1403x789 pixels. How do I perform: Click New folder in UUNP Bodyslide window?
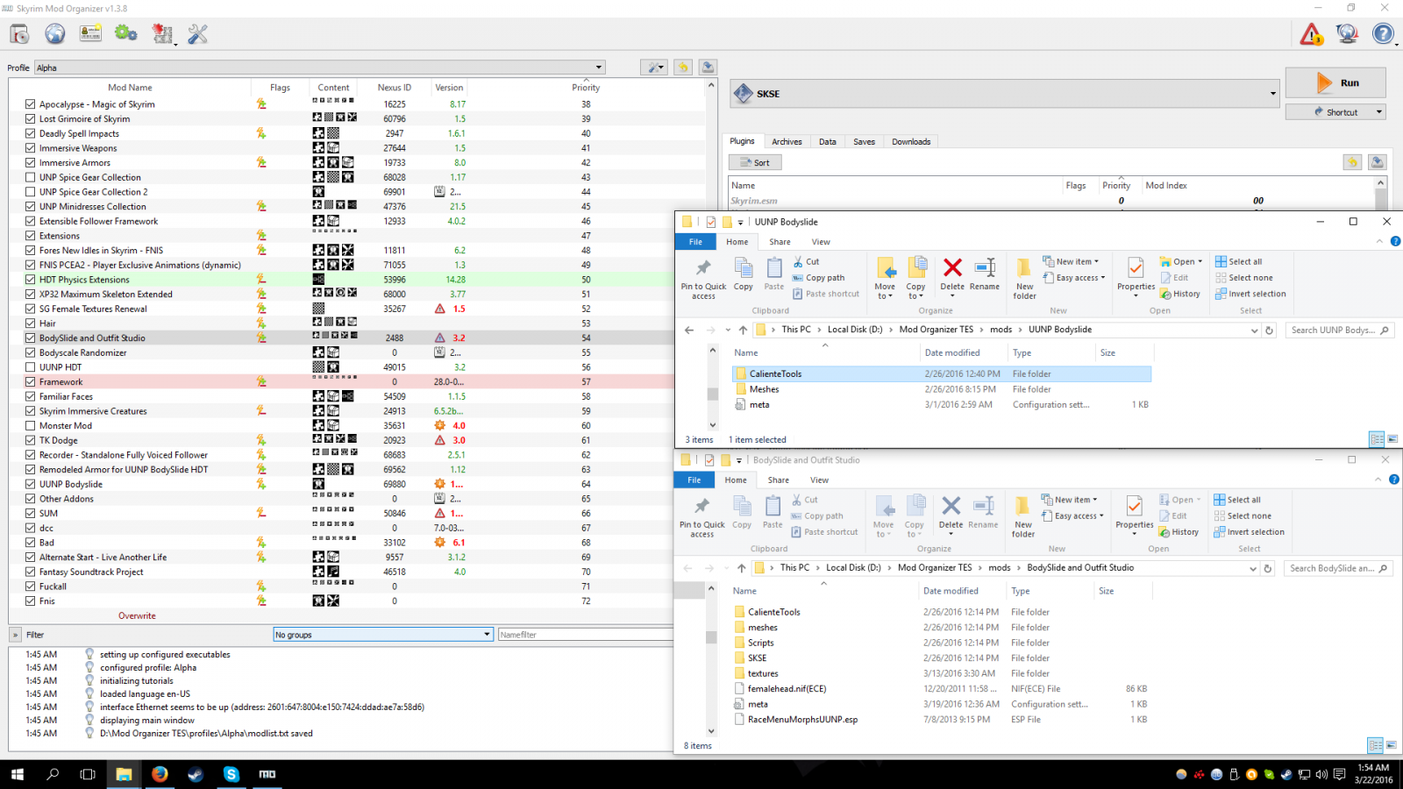1024,279
